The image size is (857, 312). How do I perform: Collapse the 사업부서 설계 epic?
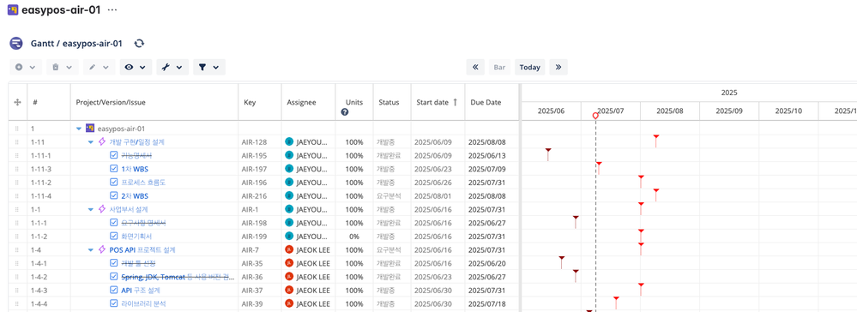click(x=91, y=209)
